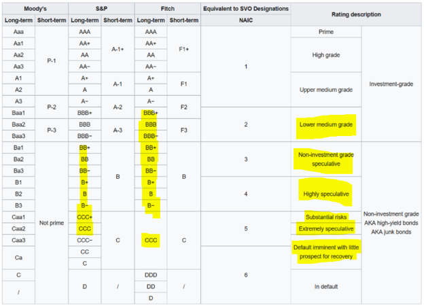Click the Baa1 rating cell
Screen dimensions: 424x306
tap(18, 113)
